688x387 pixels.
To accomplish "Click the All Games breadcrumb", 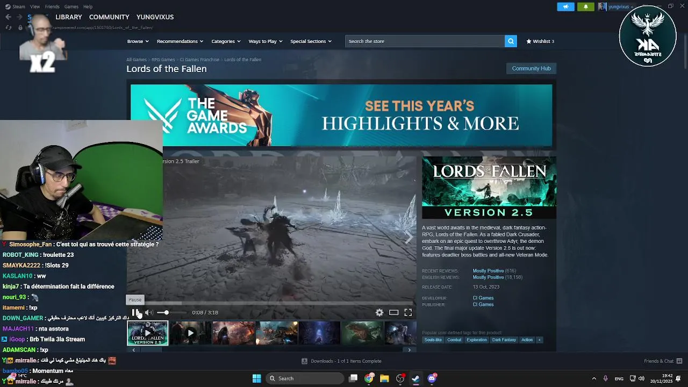I will click(137, 60).
